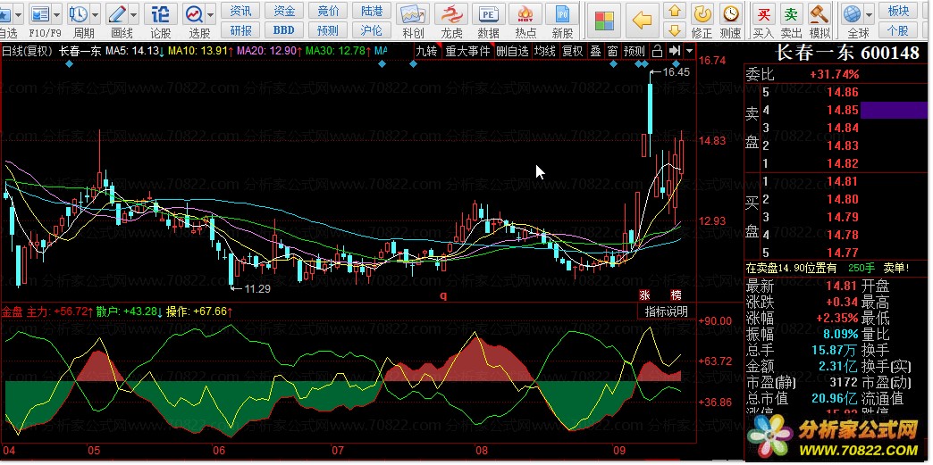Viewport: 933px width, 465px height.
Task: Click the 卖出 sell icon
Action: point(791,13)
